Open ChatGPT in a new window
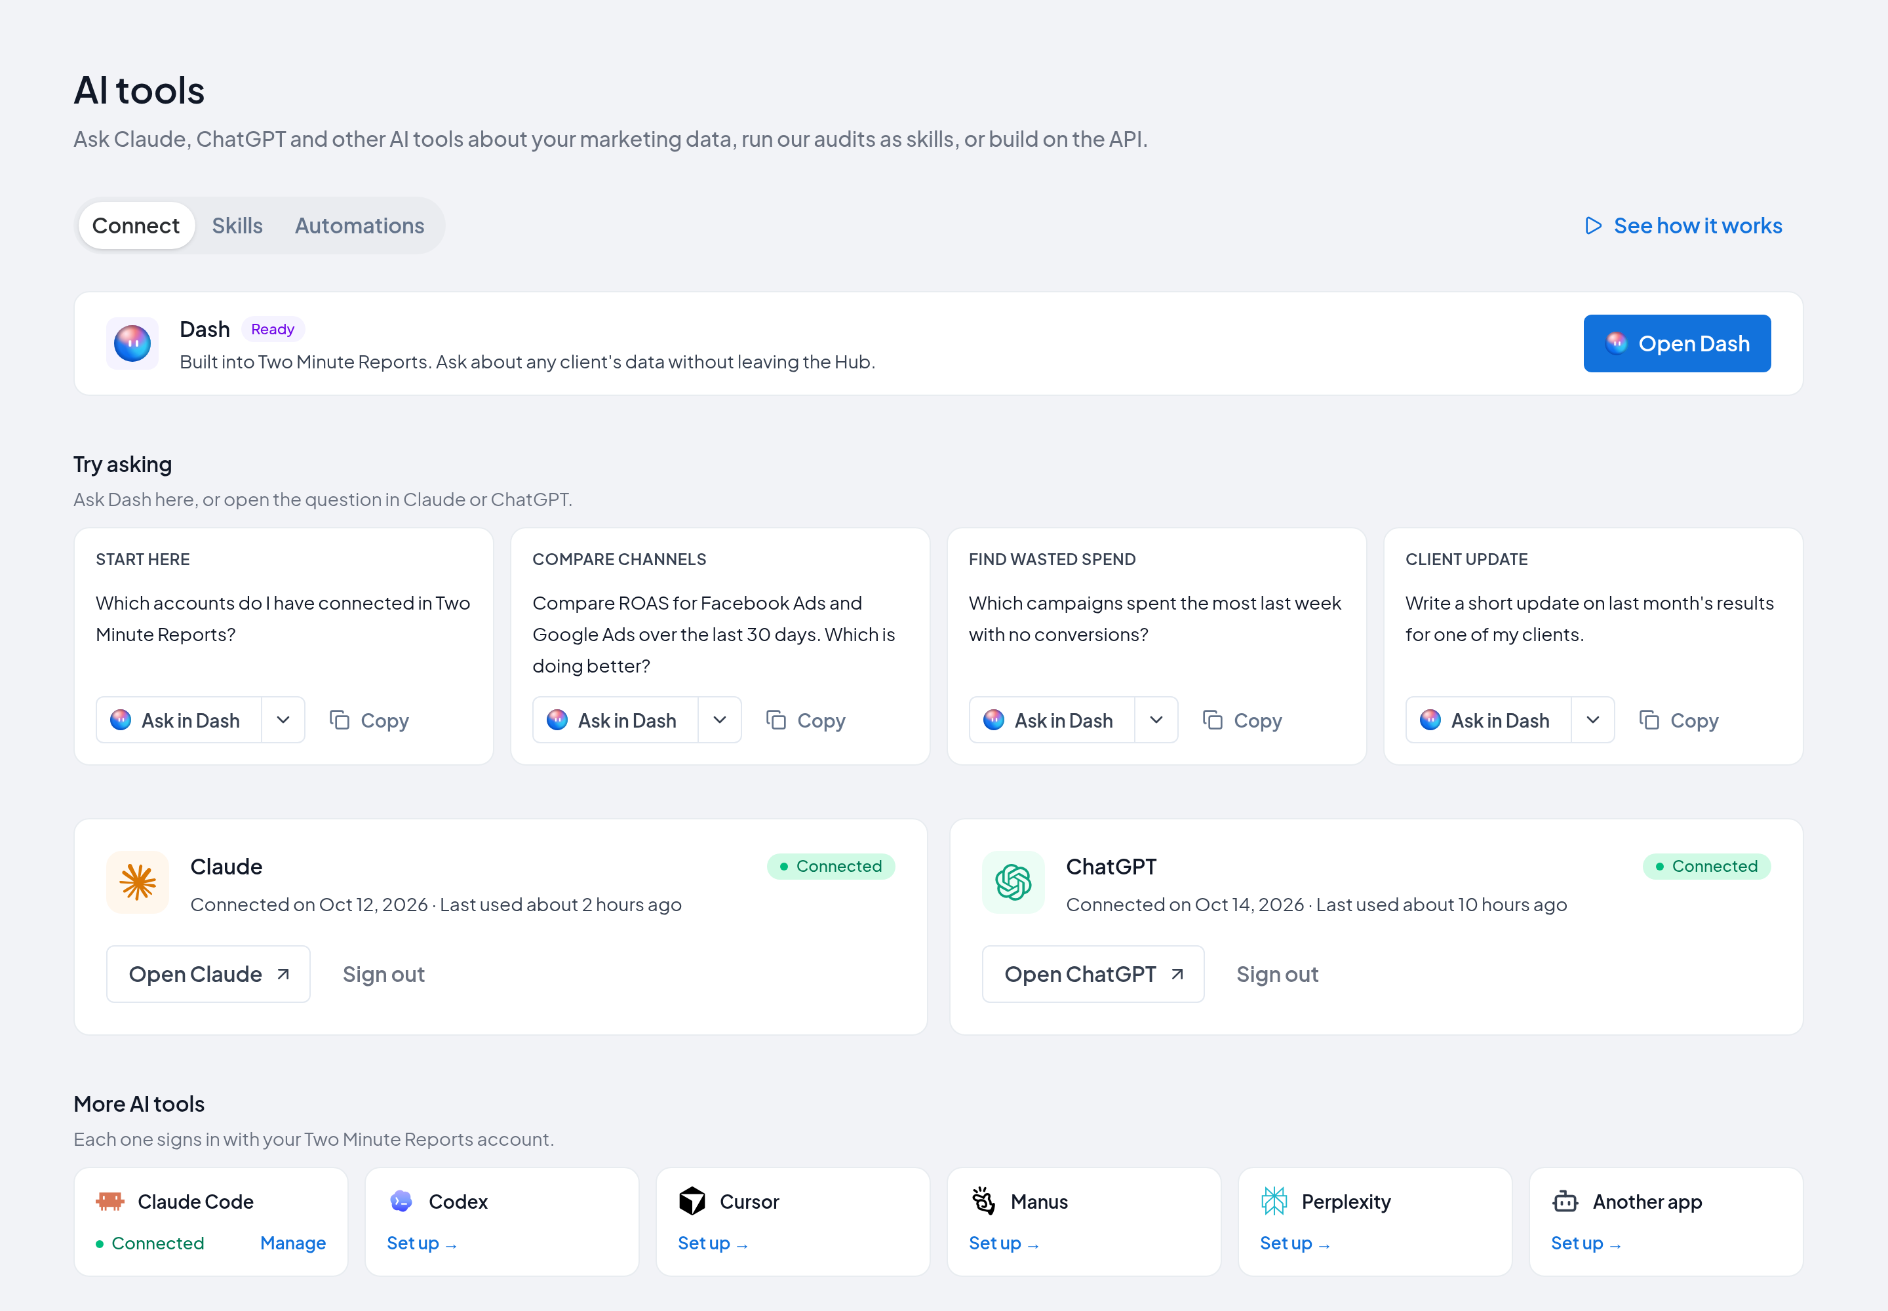 [1093, 974]
